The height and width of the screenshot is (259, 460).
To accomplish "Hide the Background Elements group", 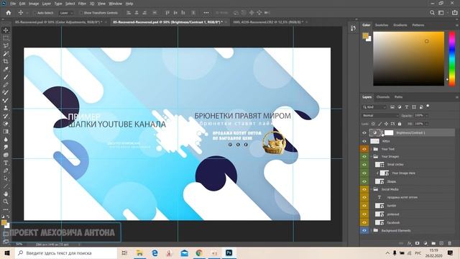I will click(x=364, y=230).
